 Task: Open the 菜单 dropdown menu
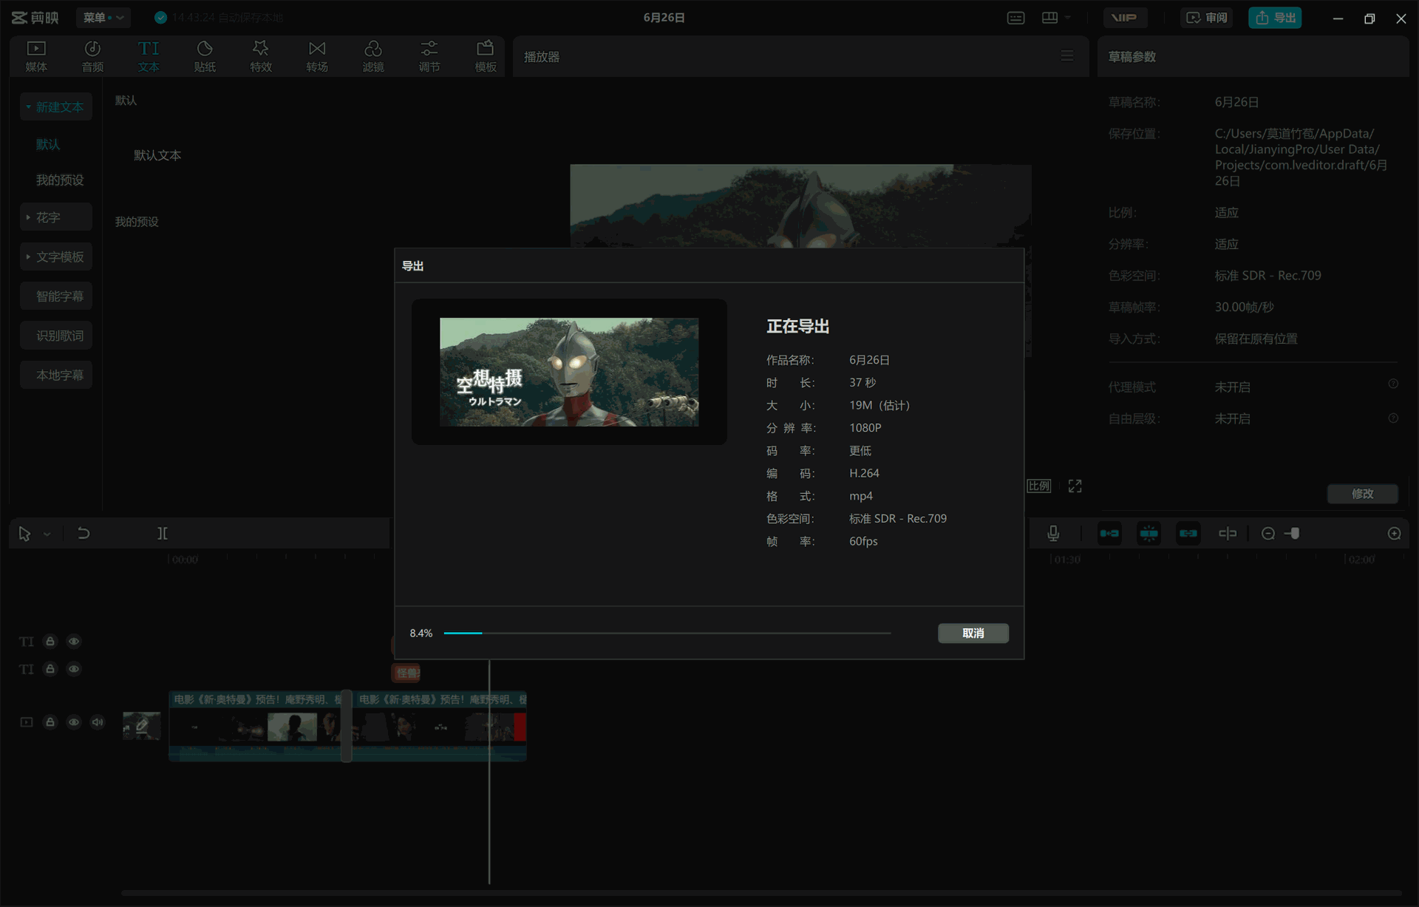pyautogui.click(x=103, y=18)
